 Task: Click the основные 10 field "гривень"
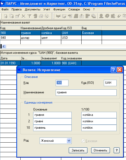click(52, 128)
